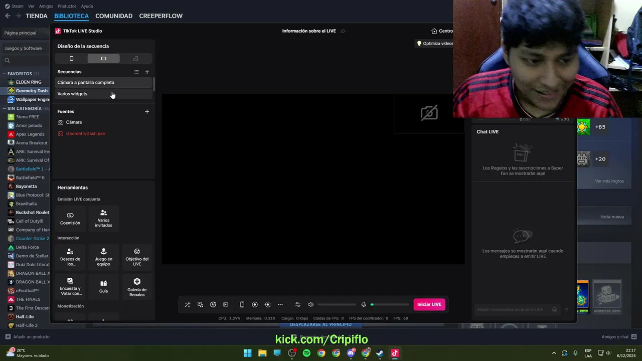Screen dimensions: 642x361
Task: Open the COMUNIDAD tab in Steam
Action: [x=114, y=16]
